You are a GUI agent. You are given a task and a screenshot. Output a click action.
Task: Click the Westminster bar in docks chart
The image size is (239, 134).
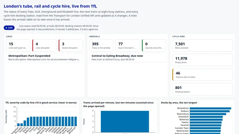point(205,131)
